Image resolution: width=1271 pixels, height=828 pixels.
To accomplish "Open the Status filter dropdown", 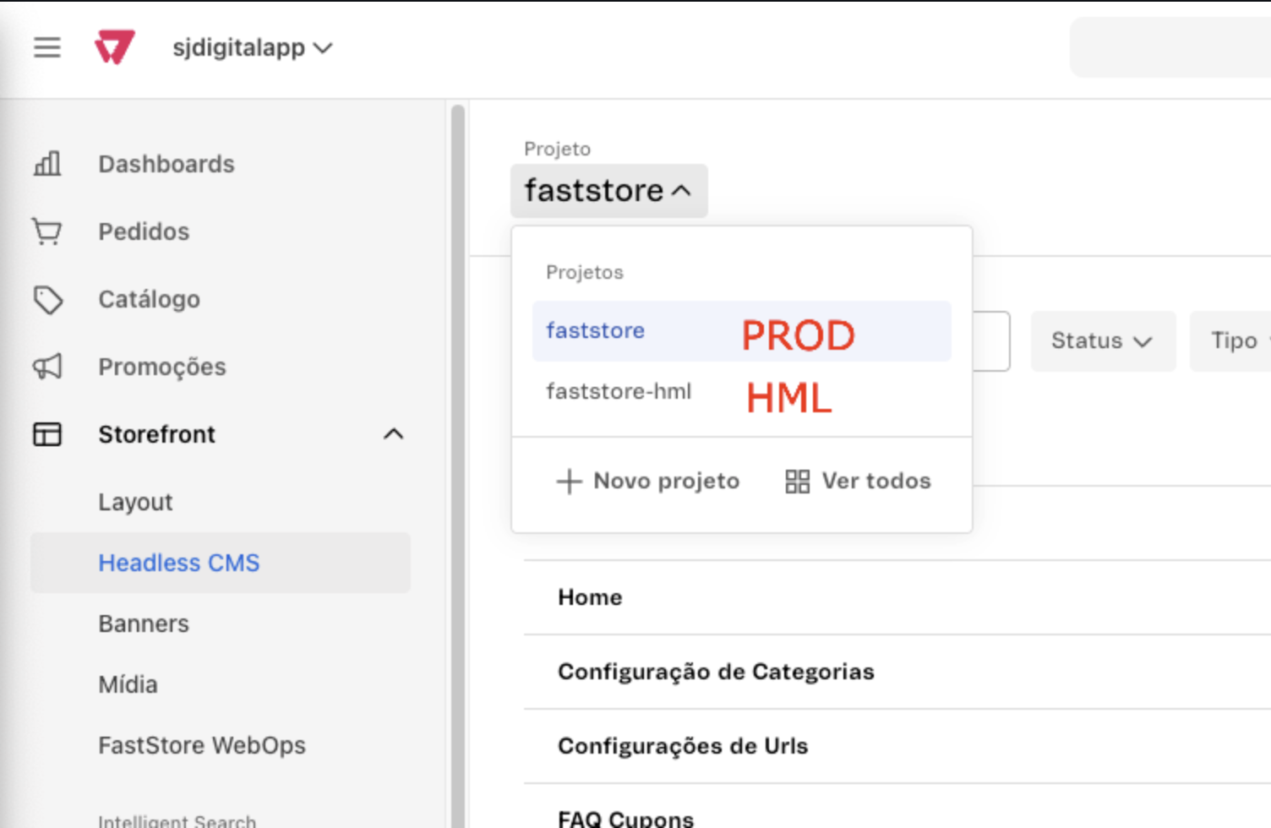I will (x=1102, y=341).
